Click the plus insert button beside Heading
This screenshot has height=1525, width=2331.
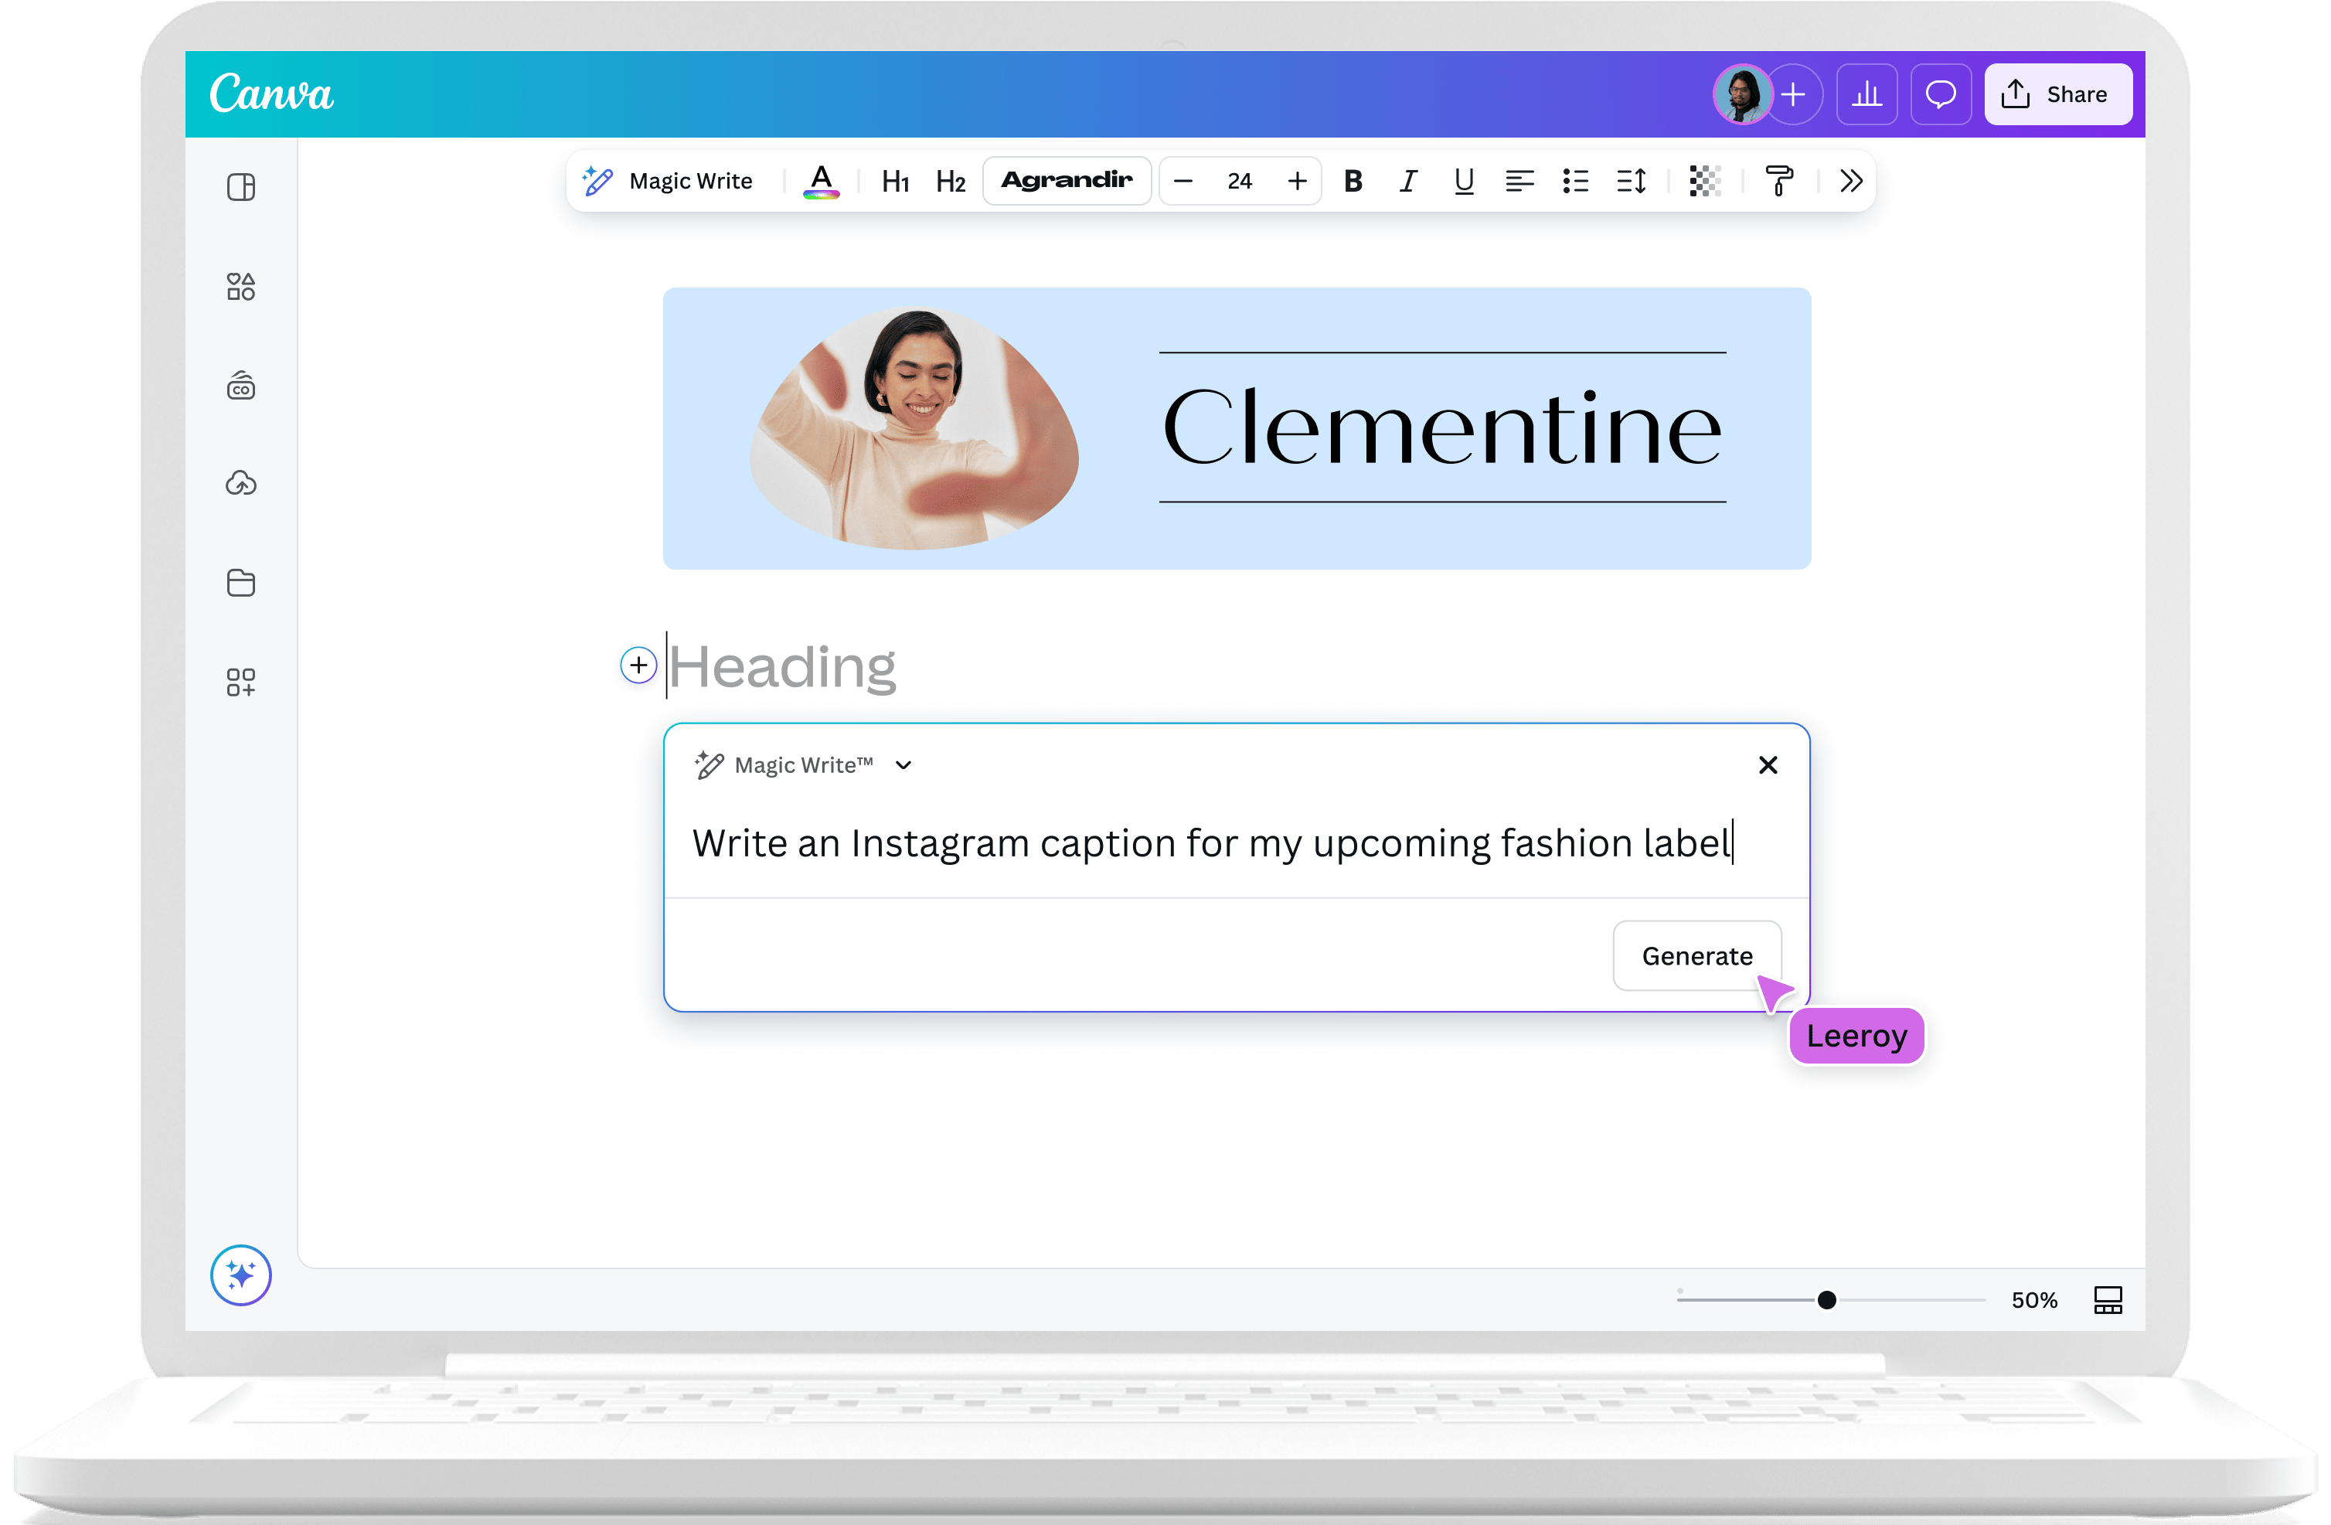click(638, 666)
